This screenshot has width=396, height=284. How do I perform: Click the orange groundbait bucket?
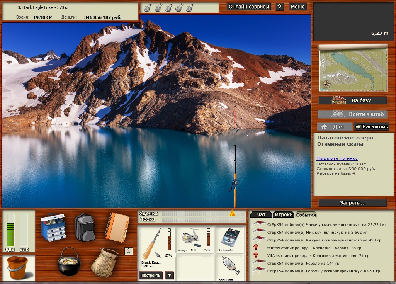[x=17, y=267]
